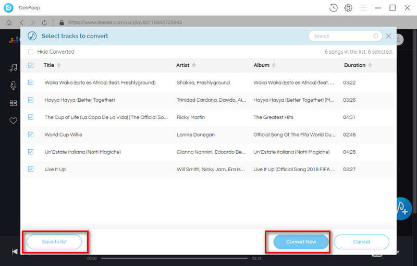Select the Un'Estate Italiana track title
Viewport: 417px width, 266px height.
(83, 152)
